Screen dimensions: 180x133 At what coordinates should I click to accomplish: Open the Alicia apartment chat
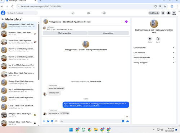click(x=18, y=42)
